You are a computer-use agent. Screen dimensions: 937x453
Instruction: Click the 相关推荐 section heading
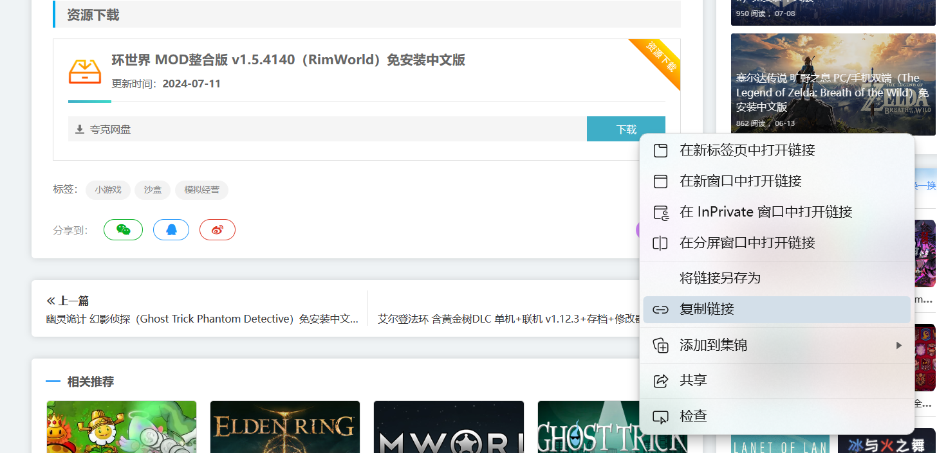[x=91, y=382]
